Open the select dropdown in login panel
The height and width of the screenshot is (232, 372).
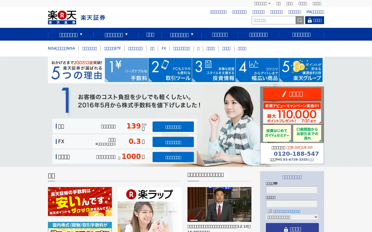pos(292,217)
